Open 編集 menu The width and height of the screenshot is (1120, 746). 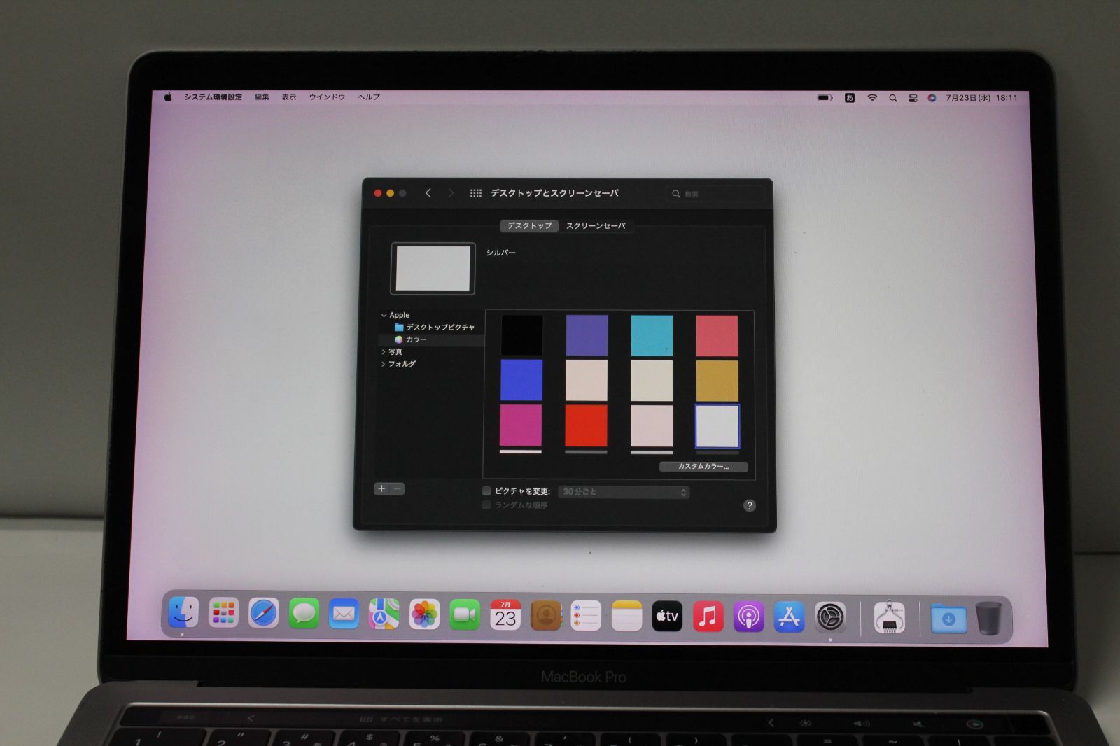click(x=262, y=97)
